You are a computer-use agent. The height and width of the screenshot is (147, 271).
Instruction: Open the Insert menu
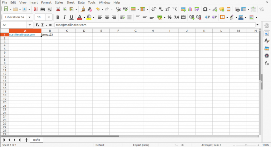(34, 2)
